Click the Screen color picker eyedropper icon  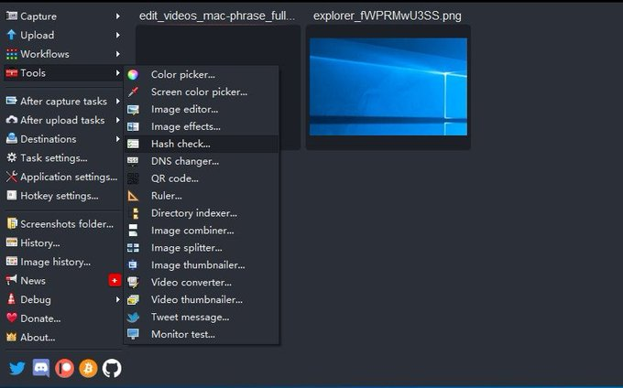(x=133, y=92)
